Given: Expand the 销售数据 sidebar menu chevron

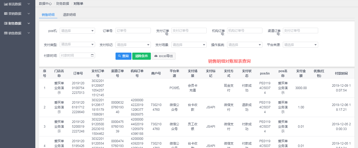Looking at the screenshot, I should tap(29, 33).
